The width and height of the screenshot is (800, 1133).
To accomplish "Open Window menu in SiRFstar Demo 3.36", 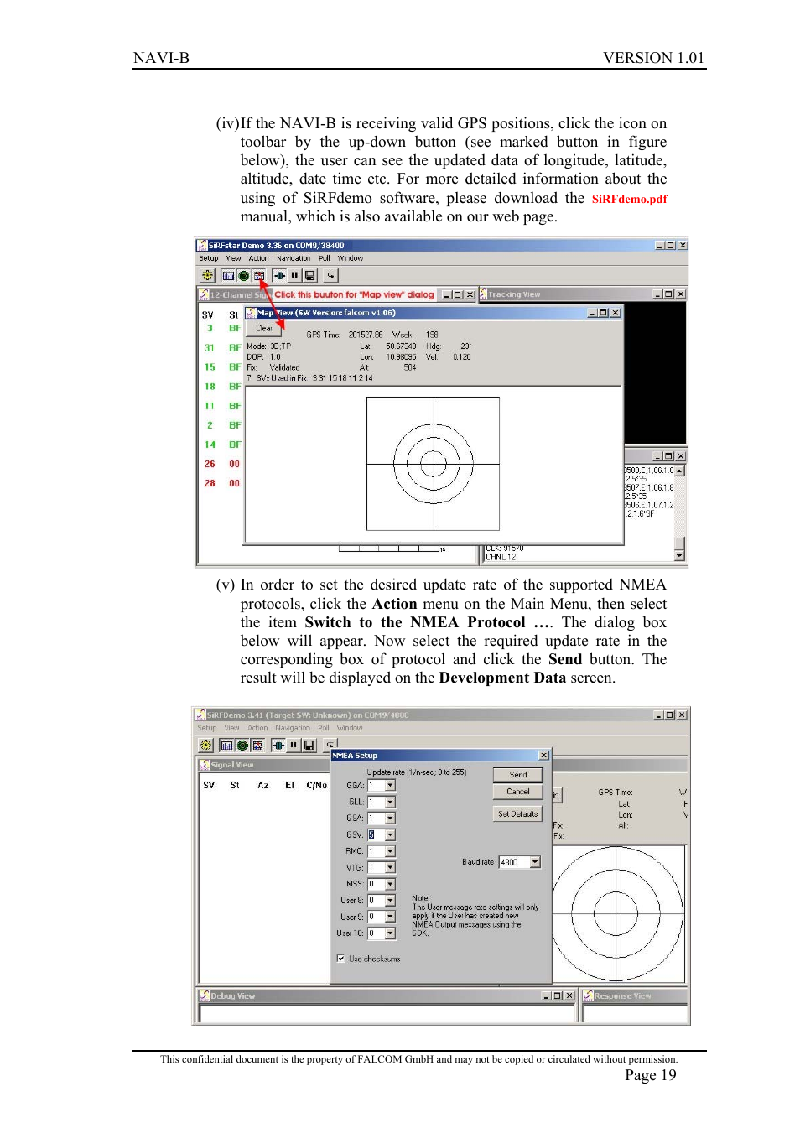I will coord(351,258).
